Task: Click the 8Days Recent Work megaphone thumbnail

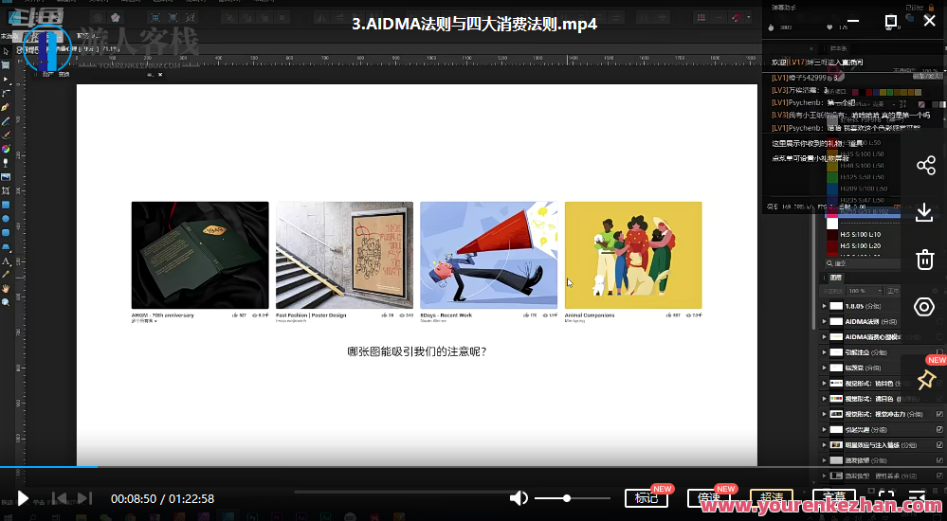Action: point(488,255)
